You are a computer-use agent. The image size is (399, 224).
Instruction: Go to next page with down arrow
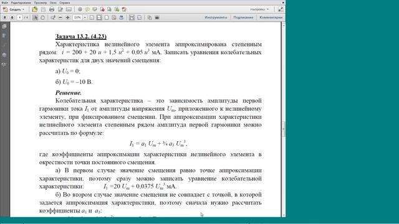click(12, 17)
